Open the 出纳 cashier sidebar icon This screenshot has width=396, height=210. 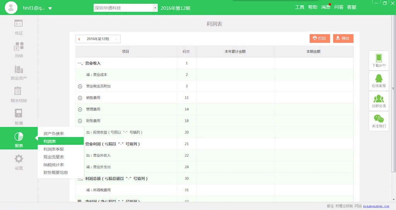pyautogui.click(x=19, y=47)
